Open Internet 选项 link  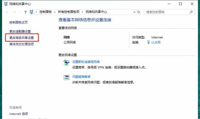19,114
